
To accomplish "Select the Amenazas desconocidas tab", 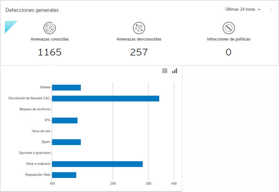I will pyautogui.click(x=139, y=39).
